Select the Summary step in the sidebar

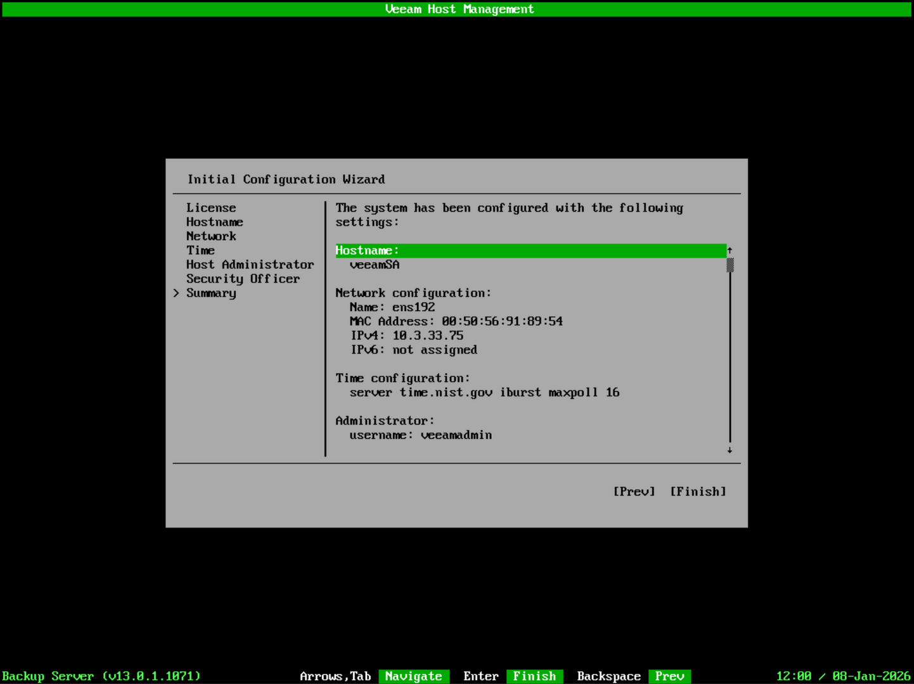click(x=211, y=293)
